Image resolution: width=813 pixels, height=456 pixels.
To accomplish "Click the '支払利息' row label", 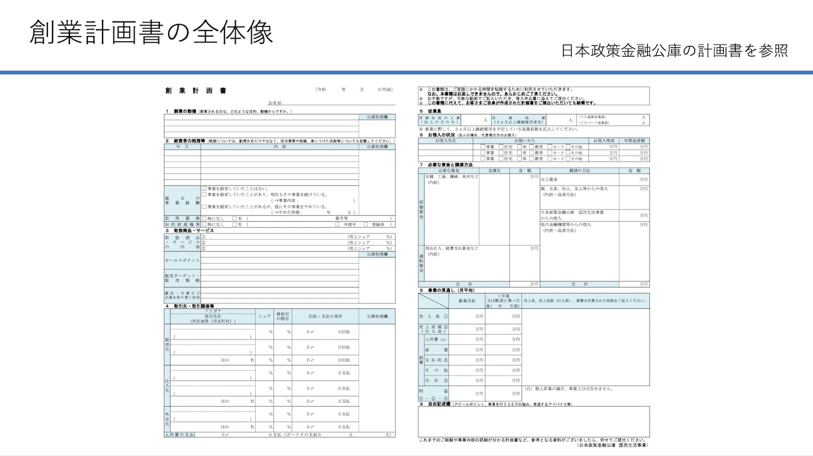I will (x=436, y=360).
